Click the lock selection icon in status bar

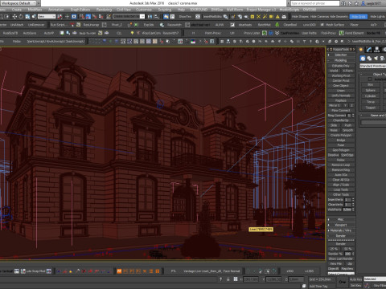tap(228, 279)
